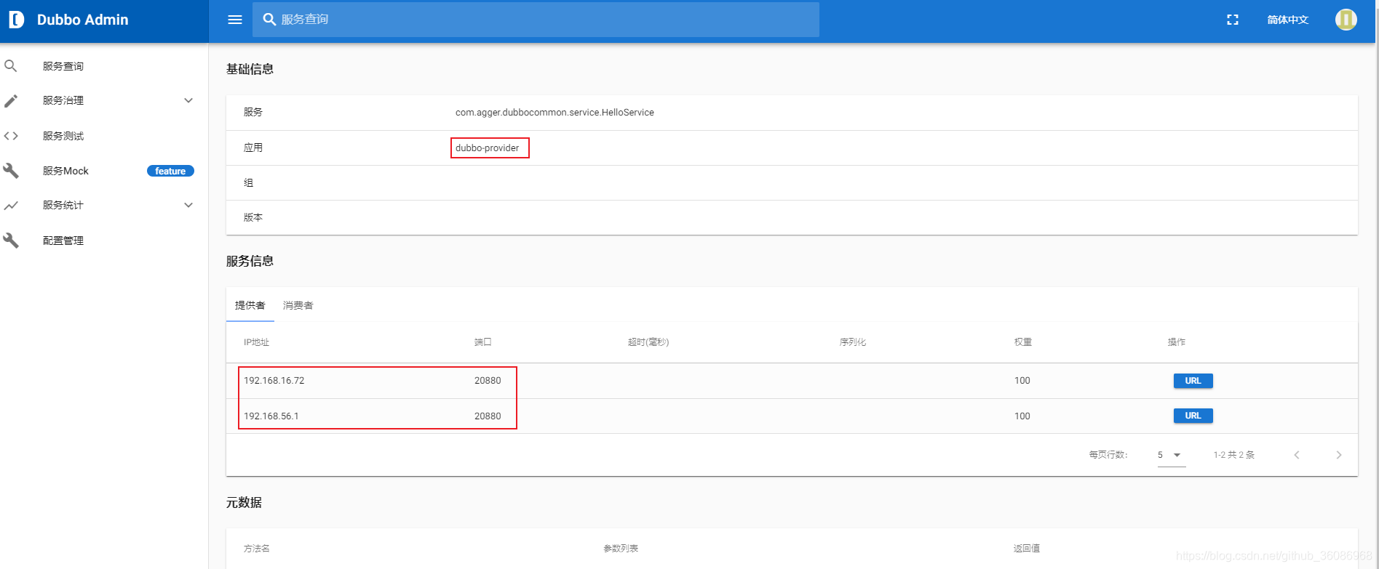The width and height of the screenshot is (1379, 569).
Task: Click the application name dubbo-provider
Action: (488, 148)
